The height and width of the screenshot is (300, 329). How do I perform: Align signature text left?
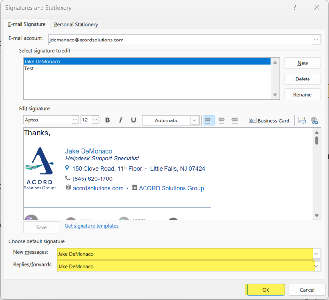pos(208,120)
